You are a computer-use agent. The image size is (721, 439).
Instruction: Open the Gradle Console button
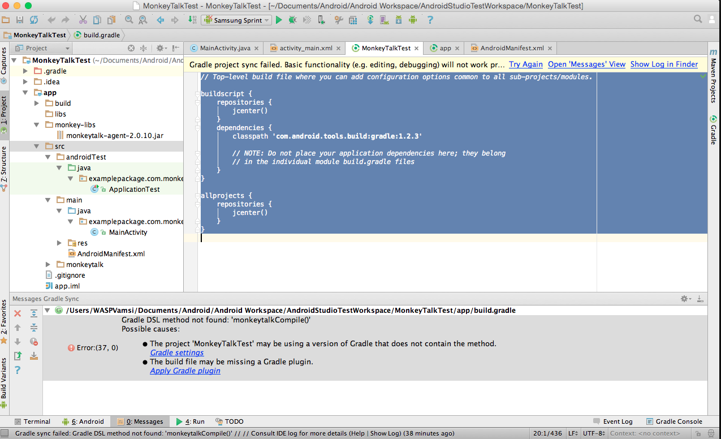tap(674, 421)
